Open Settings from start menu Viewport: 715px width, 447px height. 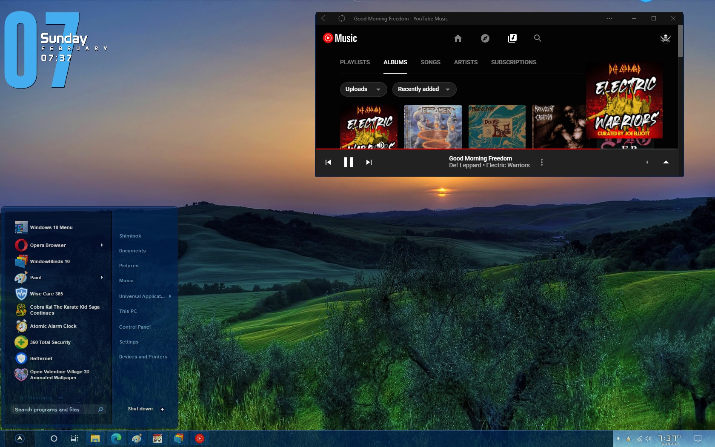(x=129, y=342)
